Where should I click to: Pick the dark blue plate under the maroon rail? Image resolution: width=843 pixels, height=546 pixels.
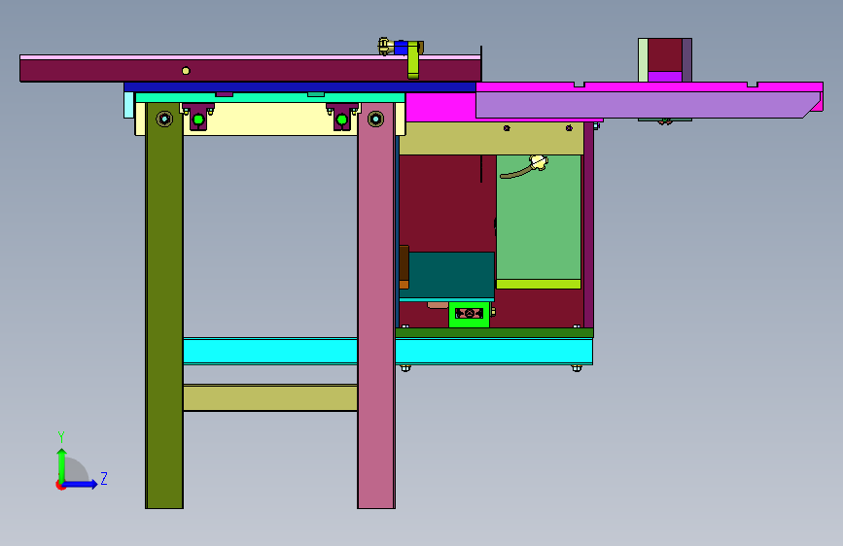[x=299, y=87]
